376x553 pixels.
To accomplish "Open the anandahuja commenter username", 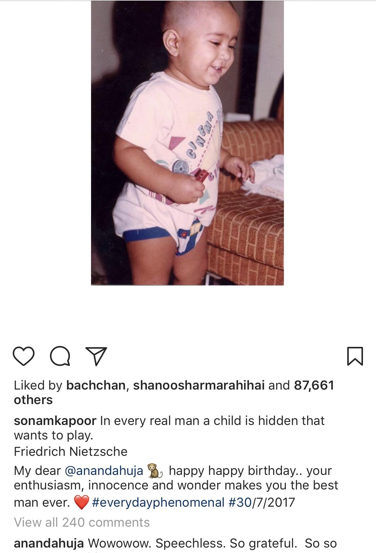I will [x=49, y=544].
